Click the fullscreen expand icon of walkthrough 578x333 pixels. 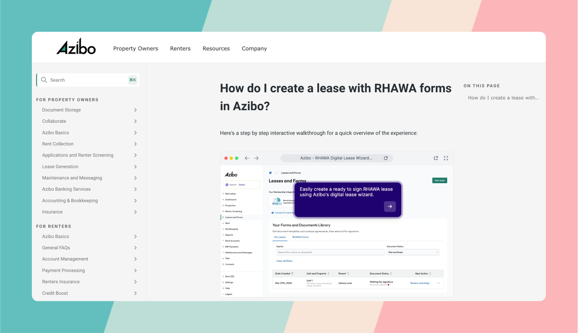tap(446, 158)
